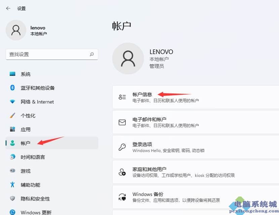Click the account info card icon
The height and width of the screenshot is (215, 279).
tap(122, 97)
